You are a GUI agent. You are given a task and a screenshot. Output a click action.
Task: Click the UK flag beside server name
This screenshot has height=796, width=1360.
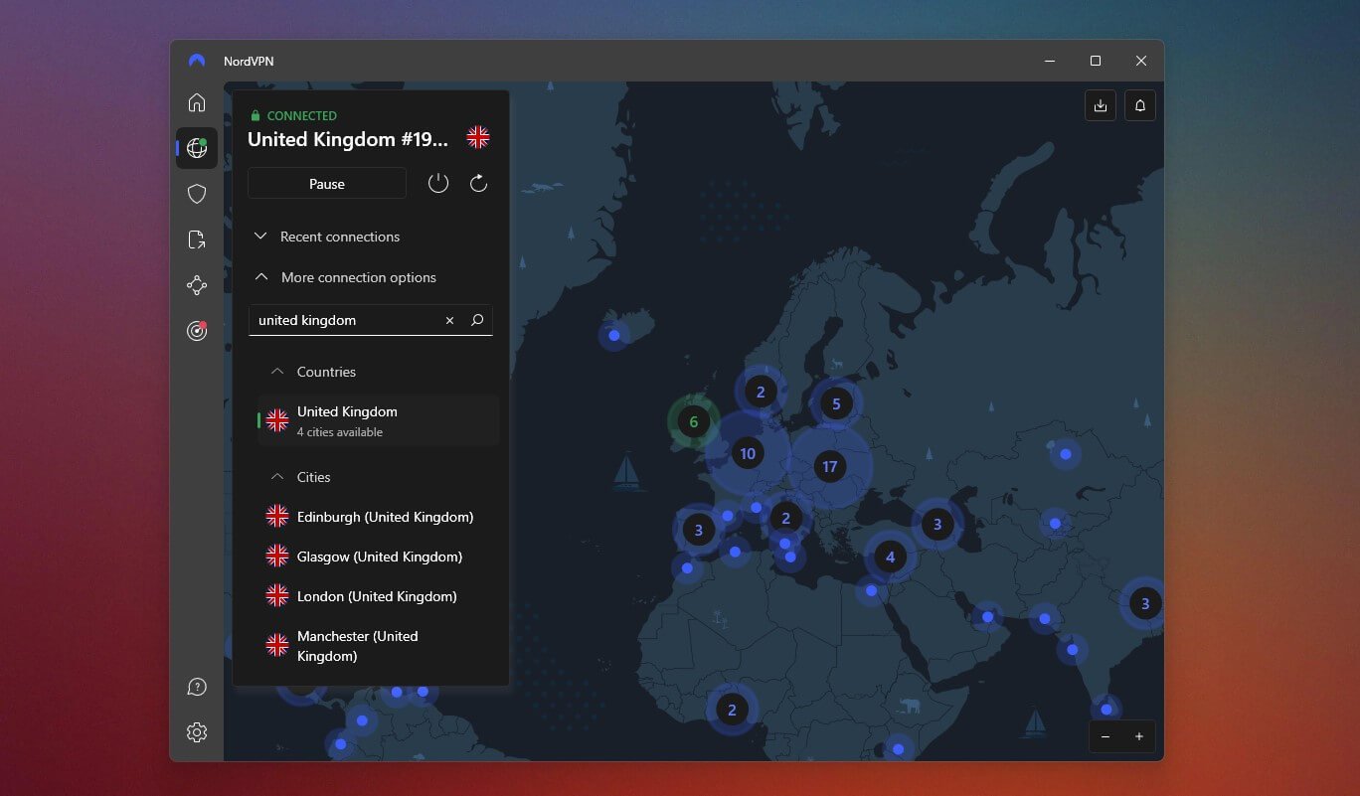[478, 138]
